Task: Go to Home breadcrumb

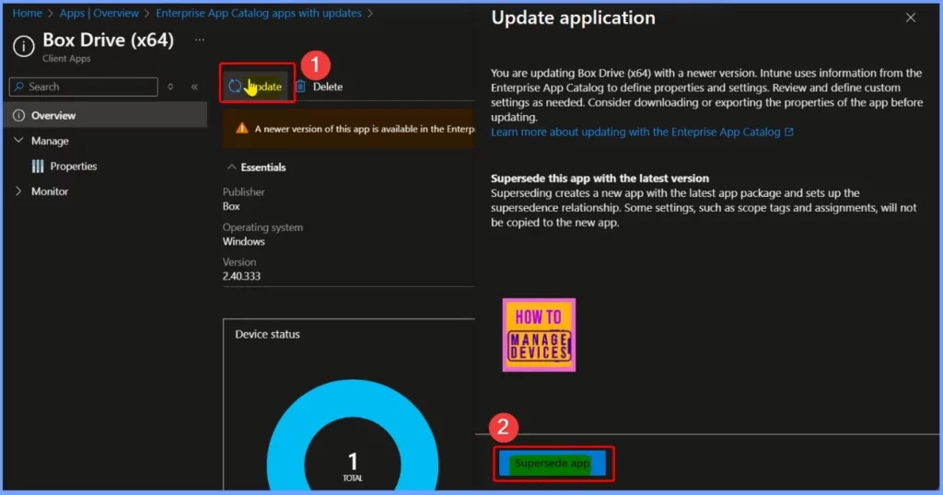Action: pyautogui.click(x=27, y=13)
